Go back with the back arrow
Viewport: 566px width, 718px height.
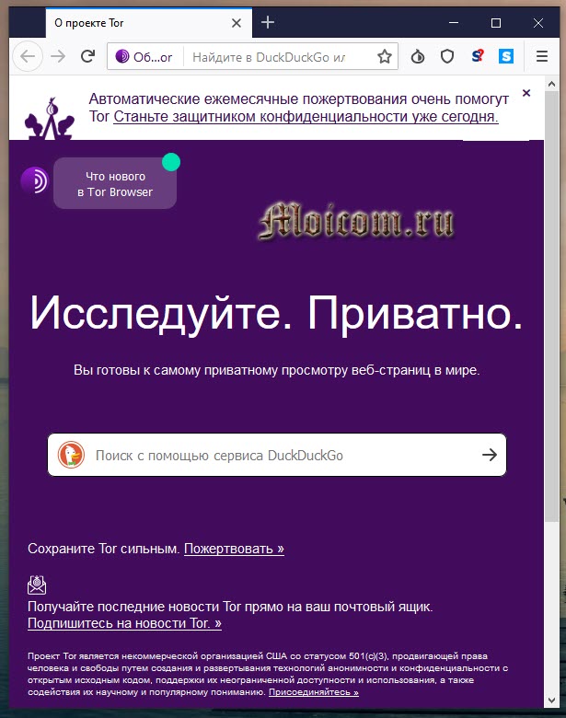pyautogui.click(x=28, y=56)
